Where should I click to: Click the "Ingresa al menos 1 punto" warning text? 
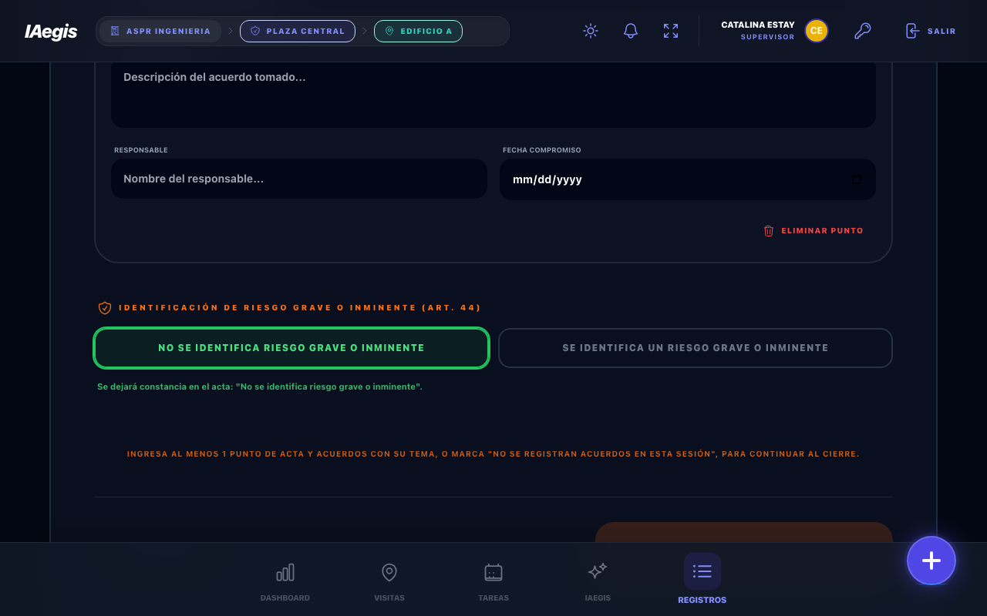coord(493,454)
